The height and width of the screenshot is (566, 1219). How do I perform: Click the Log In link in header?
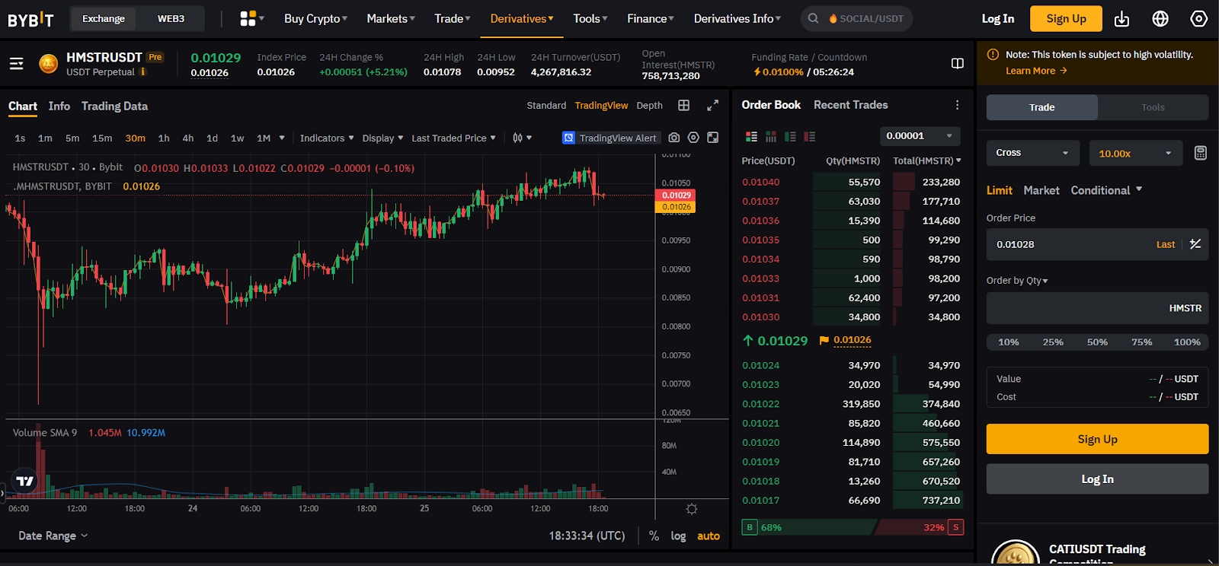click(x=997, y=18)
